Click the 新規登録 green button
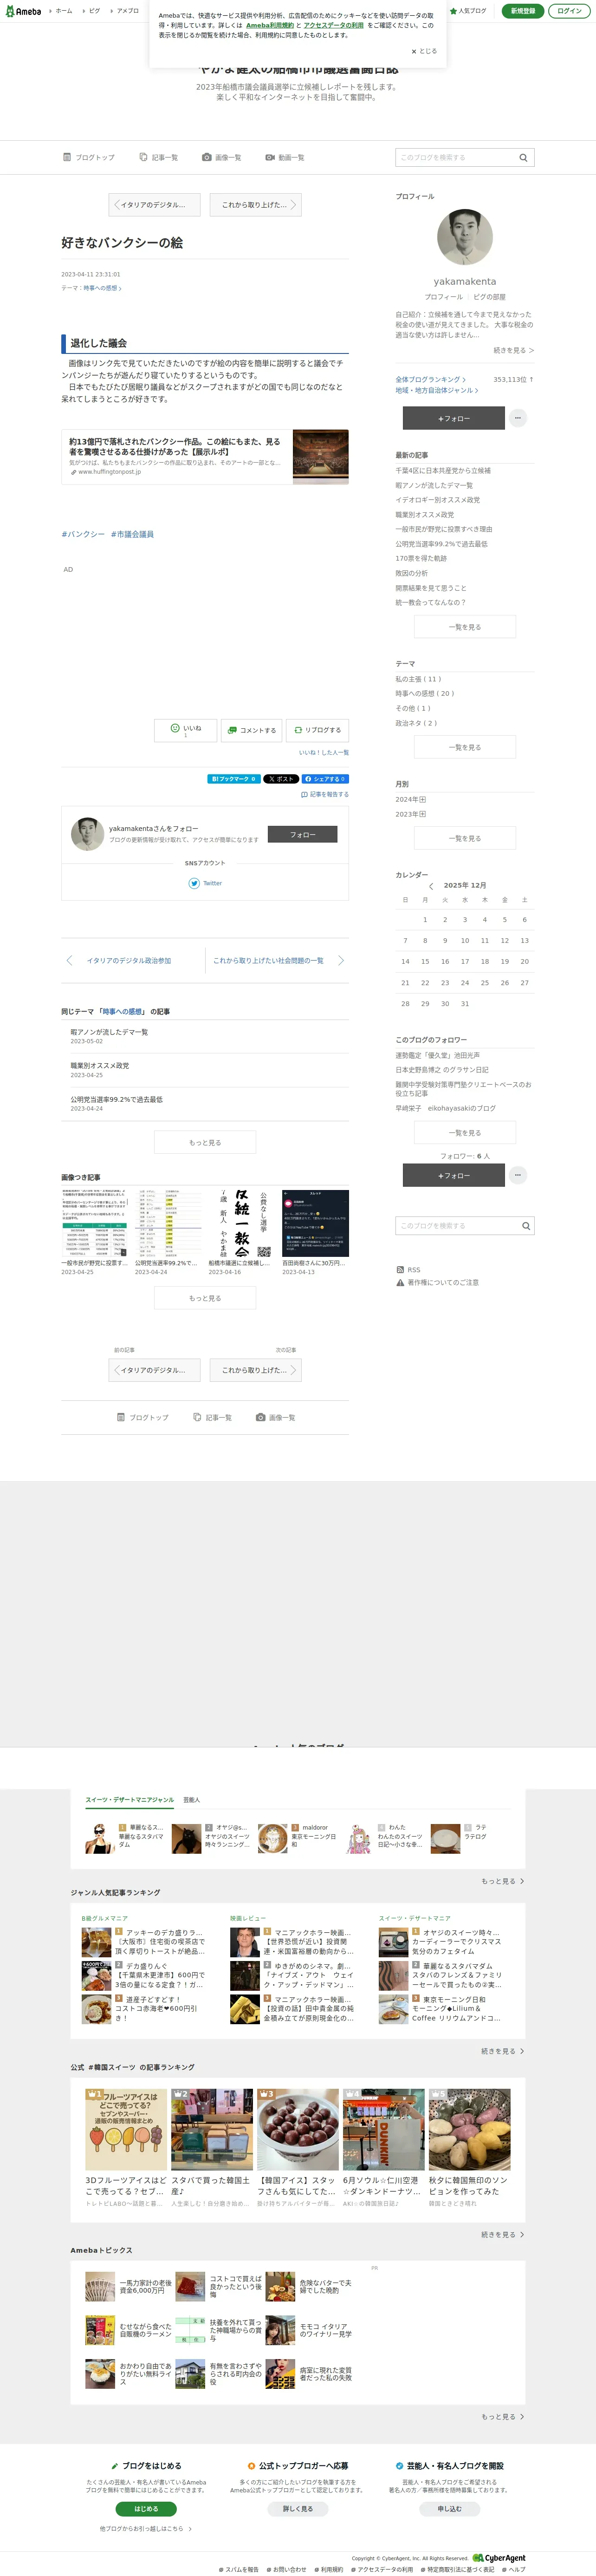The height and width of the screenshot is (2576, 596). tap(522, 11)
